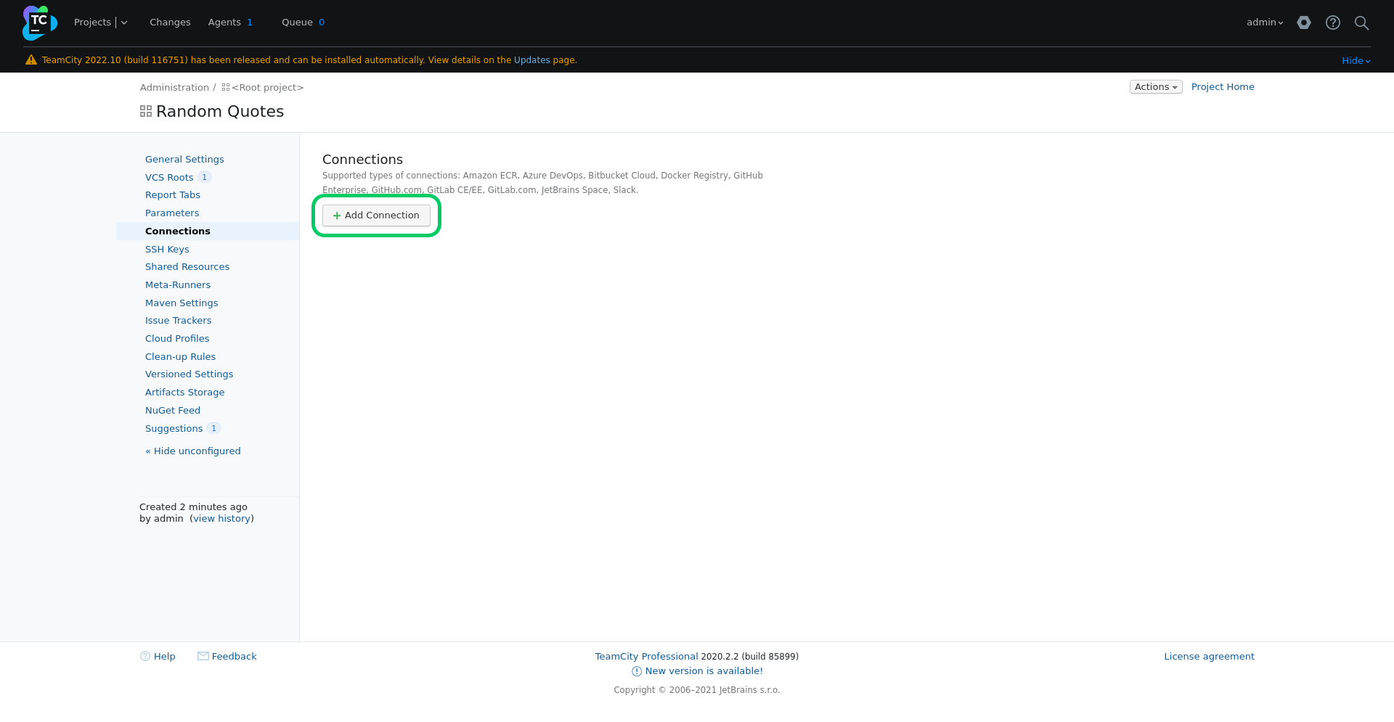This screenshot has width=1394, height=722.
Task: Open Issue Trackers settings
Action: coord(179,321)
